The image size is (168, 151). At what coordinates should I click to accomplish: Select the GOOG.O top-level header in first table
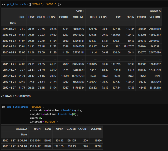[155, 11]
